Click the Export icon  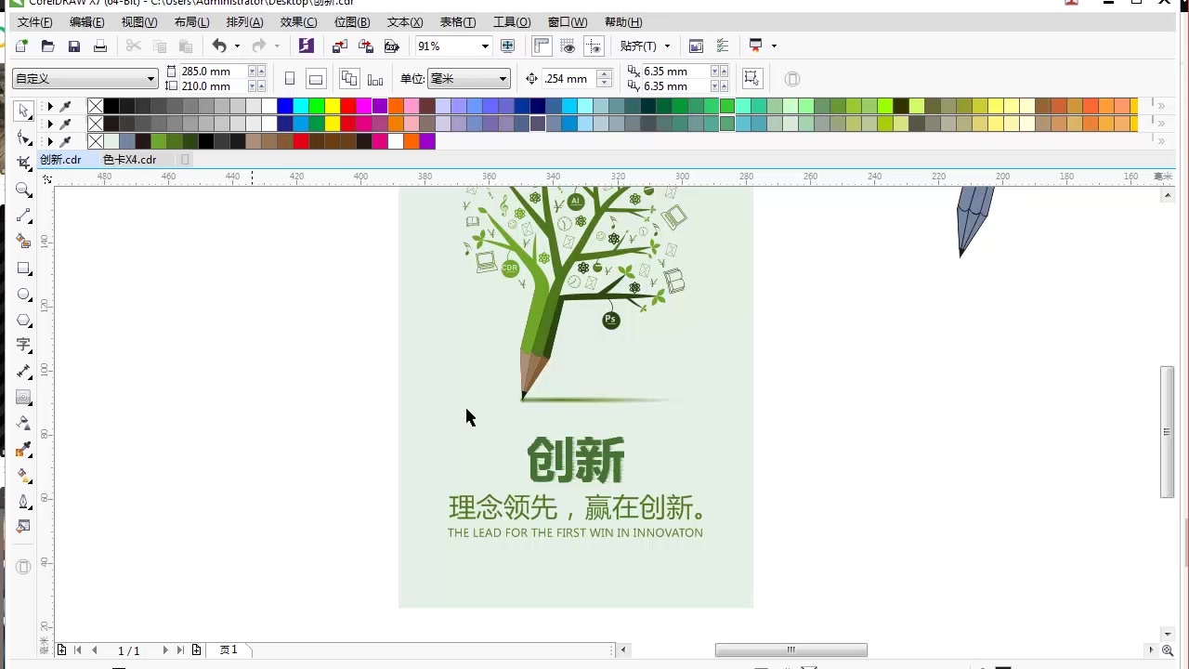[x=366, y=46]
